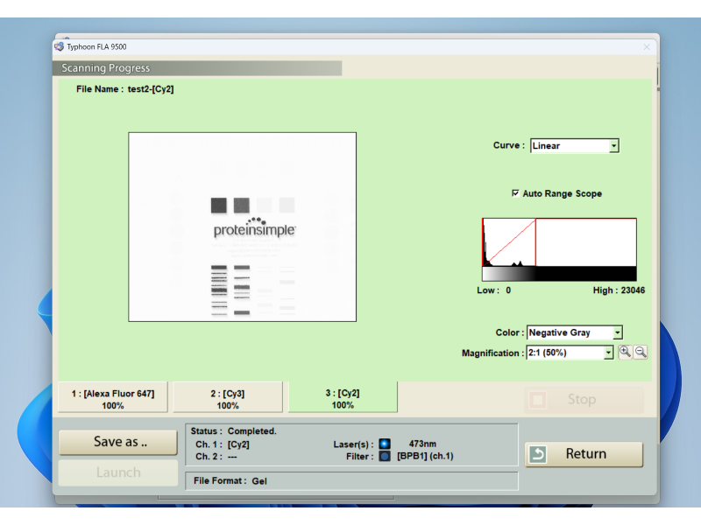The height and width of the screenshot is (525, 701).
Task: Click the Ch. 2 : --- entry
Action: coord(216,457)
